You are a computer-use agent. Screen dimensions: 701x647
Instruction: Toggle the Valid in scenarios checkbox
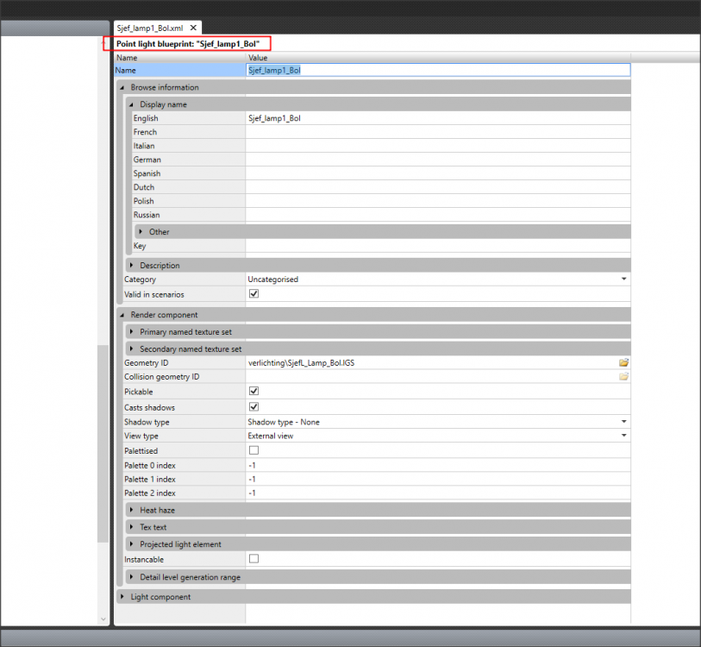point(253,294)
